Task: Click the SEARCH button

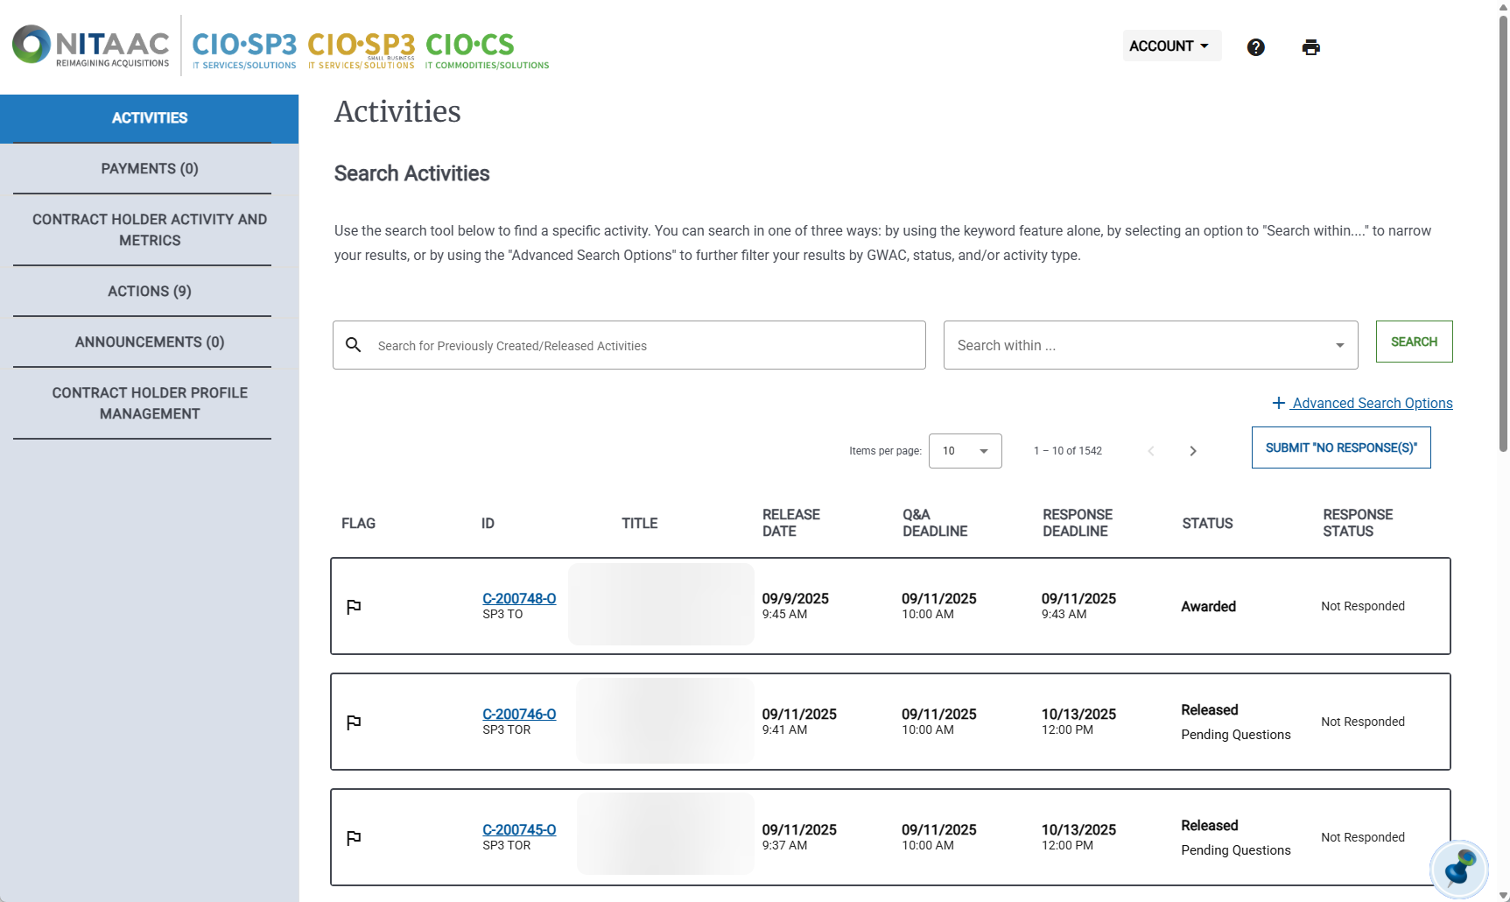Action: [1413, 342]
